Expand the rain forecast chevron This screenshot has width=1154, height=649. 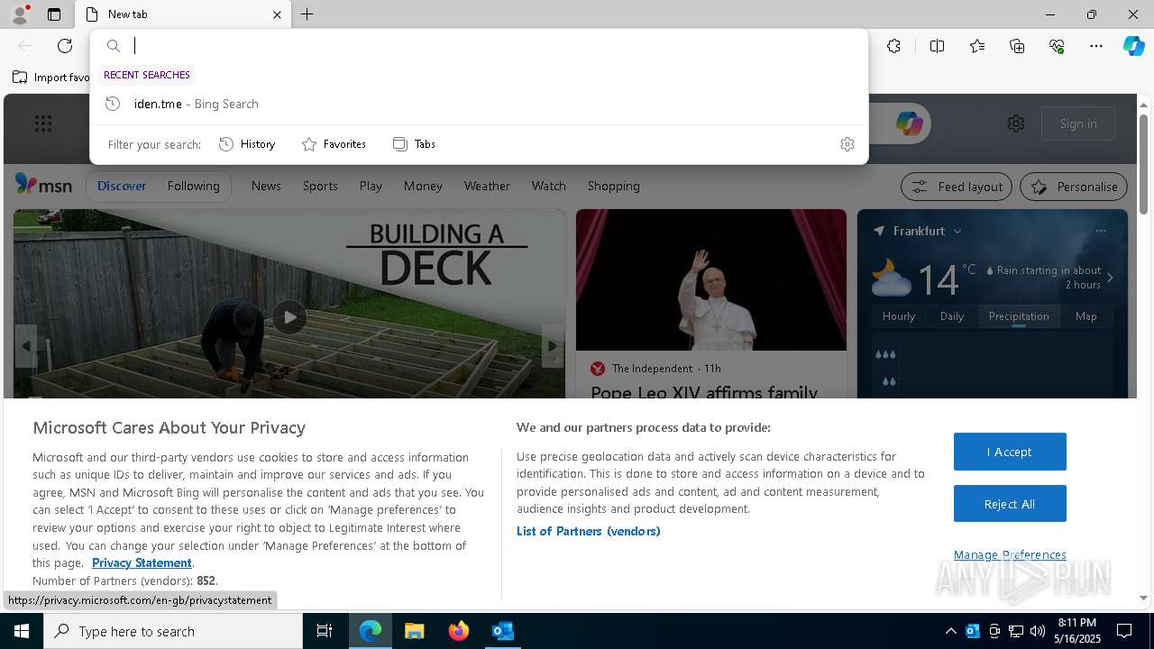click(1110, 278)
